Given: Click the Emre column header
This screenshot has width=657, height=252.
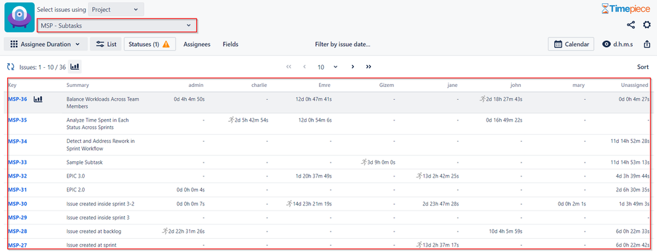Looking at the screenshot, I should tap(325, 85).
